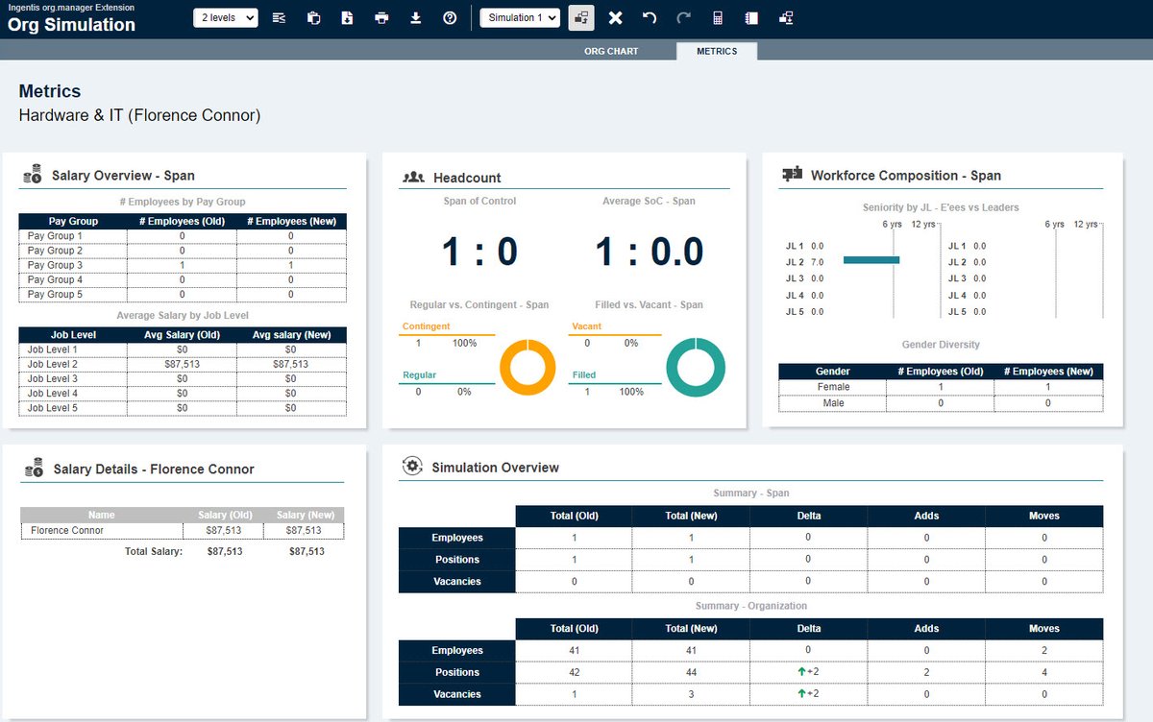Click the redo arrow icon
1153x722 pixels.
point(683,17)
